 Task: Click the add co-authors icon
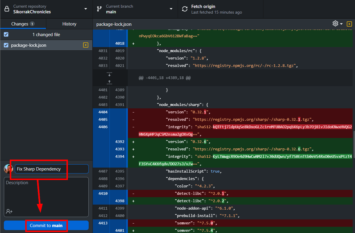[9, 211]
